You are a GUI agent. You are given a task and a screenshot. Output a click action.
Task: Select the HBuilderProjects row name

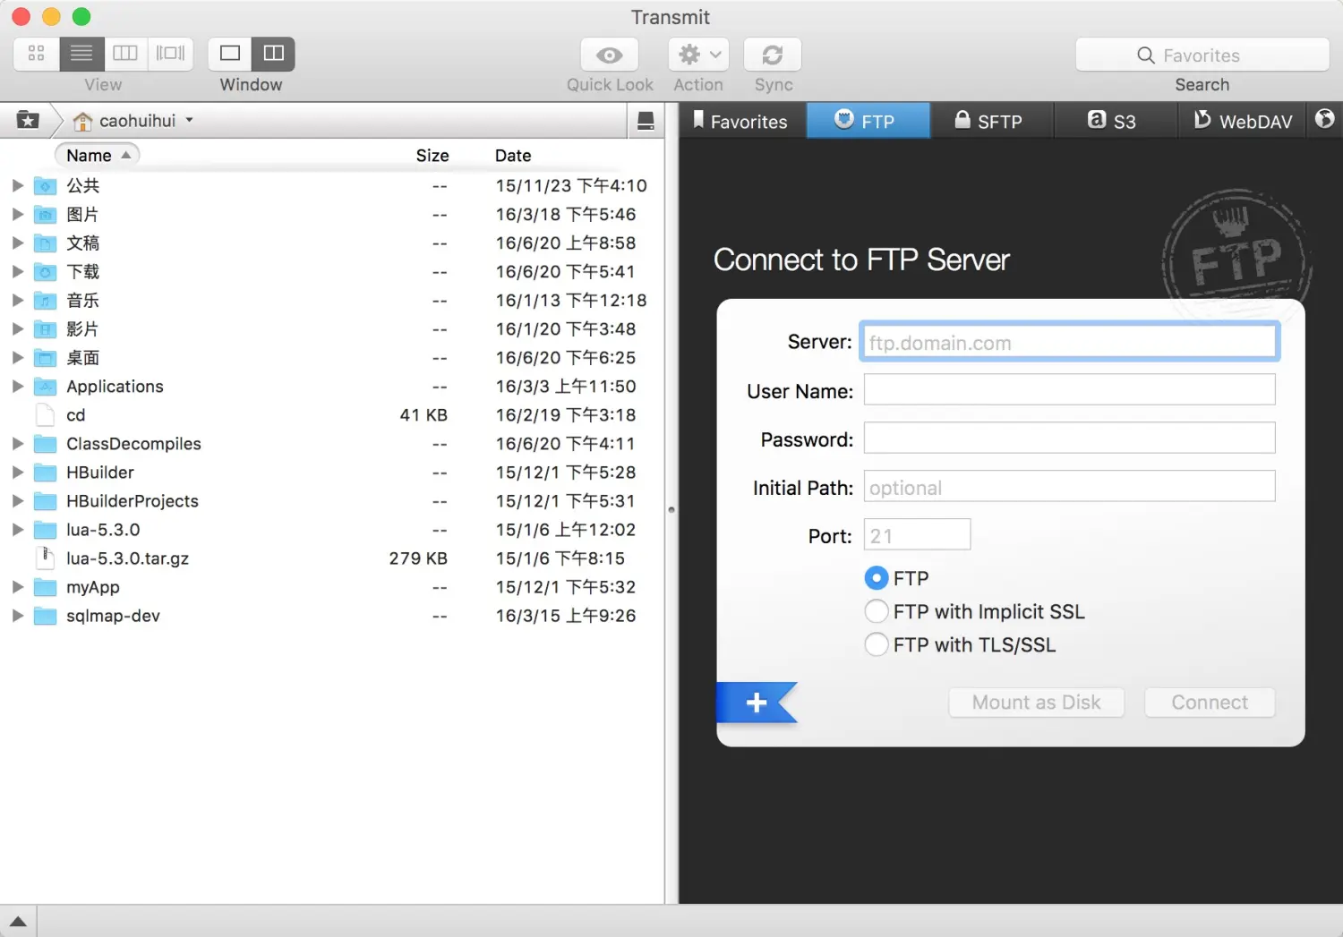pos(133,500)
